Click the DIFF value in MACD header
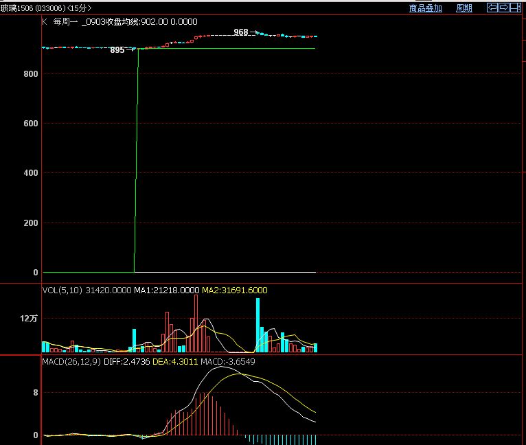Image resolution: width=526 pixels, height=445 pixels. click(x=126, y=361)
